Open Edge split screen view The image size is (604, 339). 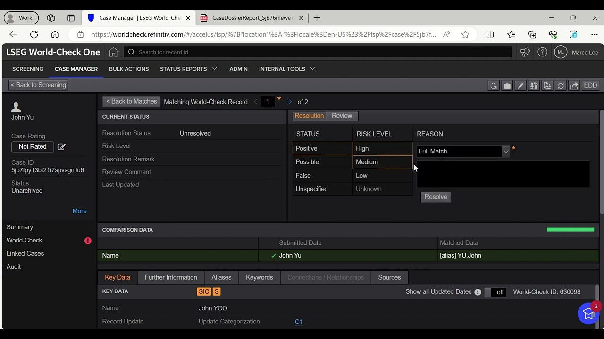(490, 34)
